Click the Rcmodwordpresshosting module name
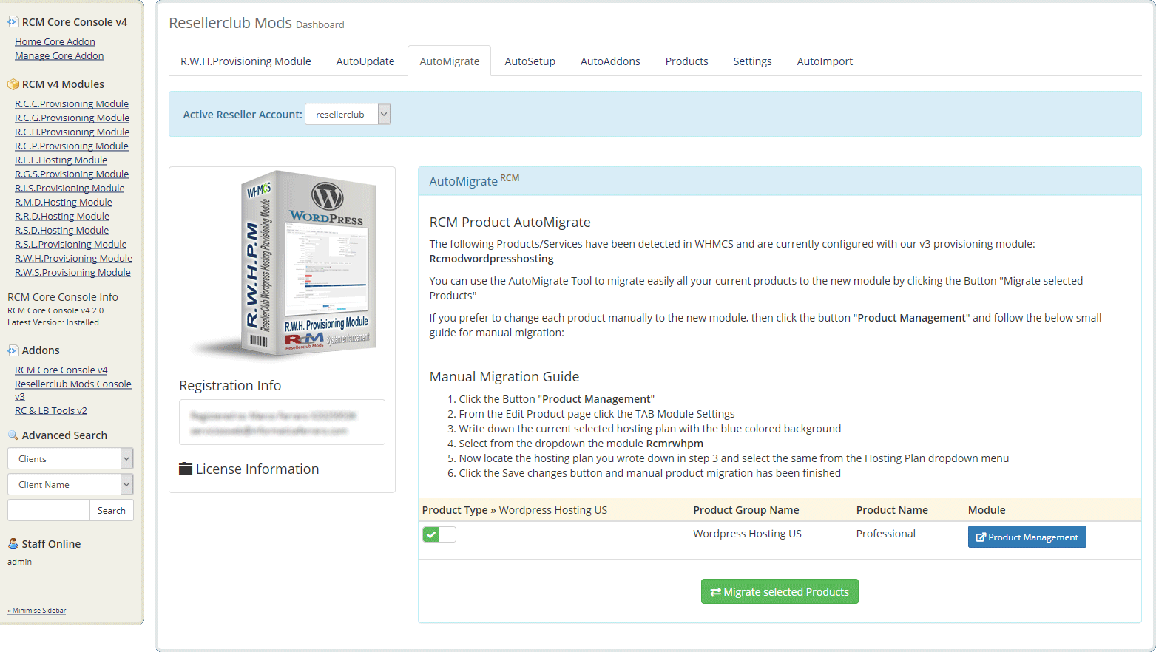 tap(491, 259)
